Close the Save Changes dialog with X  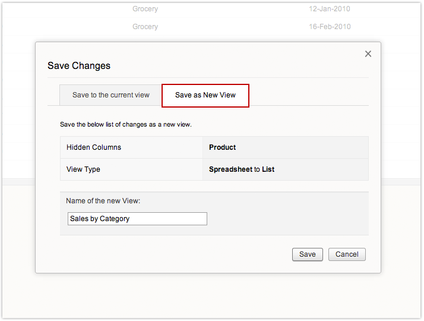point(368,54)
